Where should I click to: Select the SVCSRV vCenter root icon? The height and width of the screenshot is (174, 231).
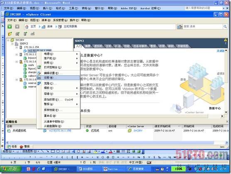[x=12, y=40]
